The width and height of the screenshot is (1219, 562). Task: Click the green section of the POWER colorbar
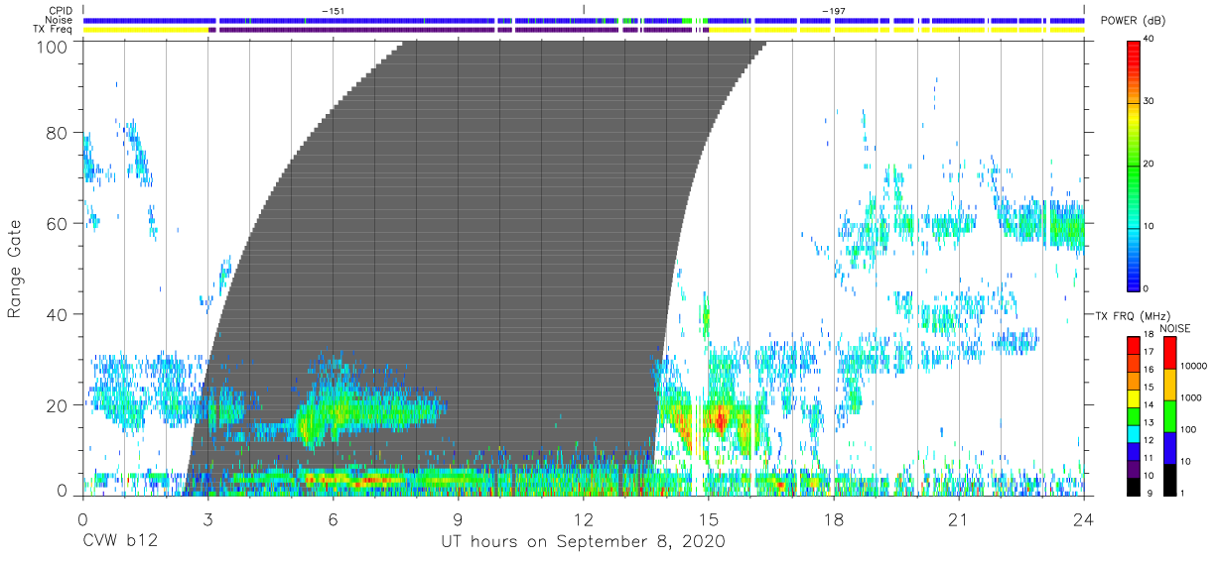click(x=1134, y=167)
